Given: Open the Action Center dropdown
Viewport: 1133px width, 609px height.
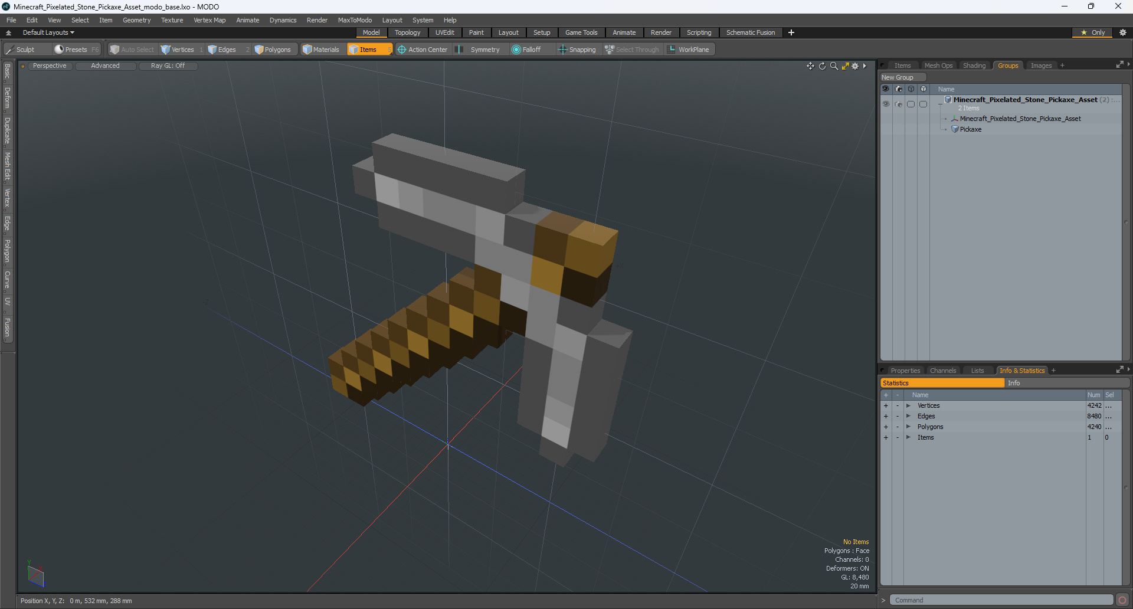Looking at the screenshot, I should (423, 50).
